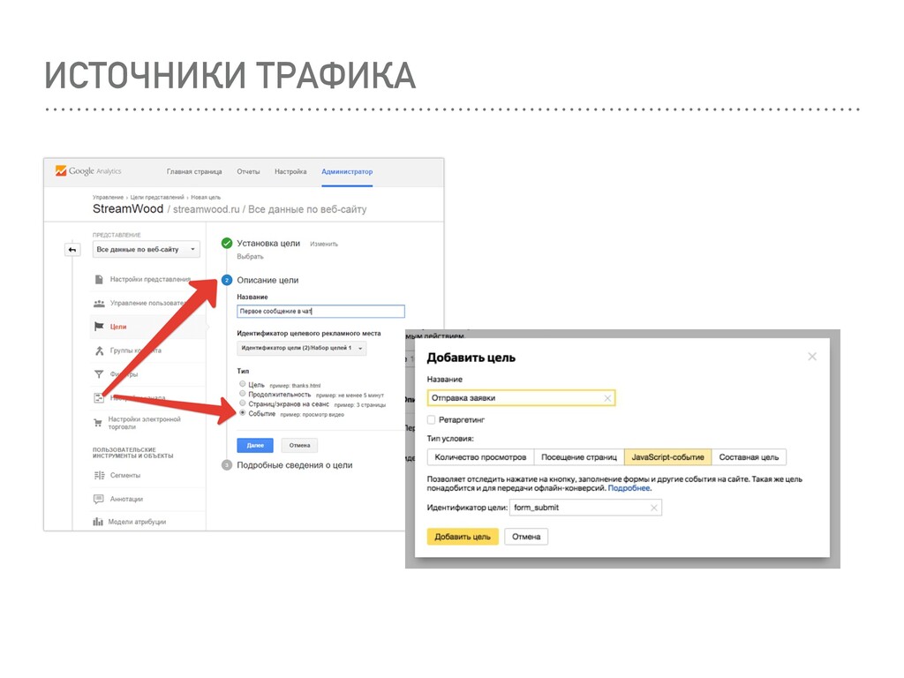
Task: Click the Goals flag icon
Action: pyautogui.click(x=99, y=327)
